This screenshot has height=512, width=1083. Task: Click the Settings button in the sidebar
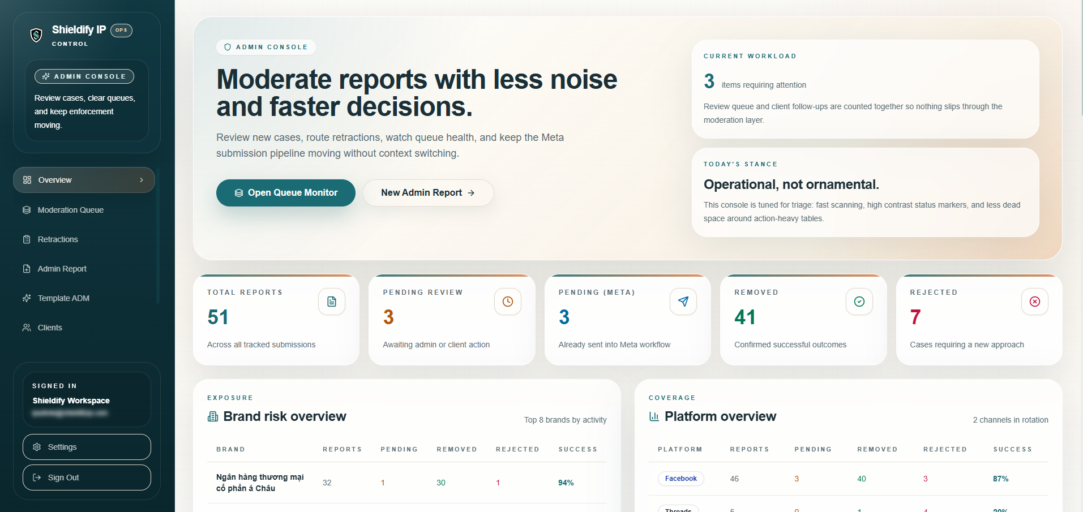[x=86, y=446]
